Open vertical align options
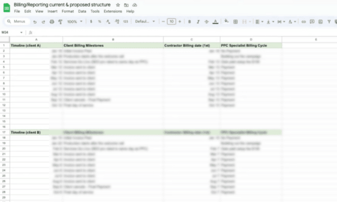The image size is (337, 202). (x=270, y=22)
